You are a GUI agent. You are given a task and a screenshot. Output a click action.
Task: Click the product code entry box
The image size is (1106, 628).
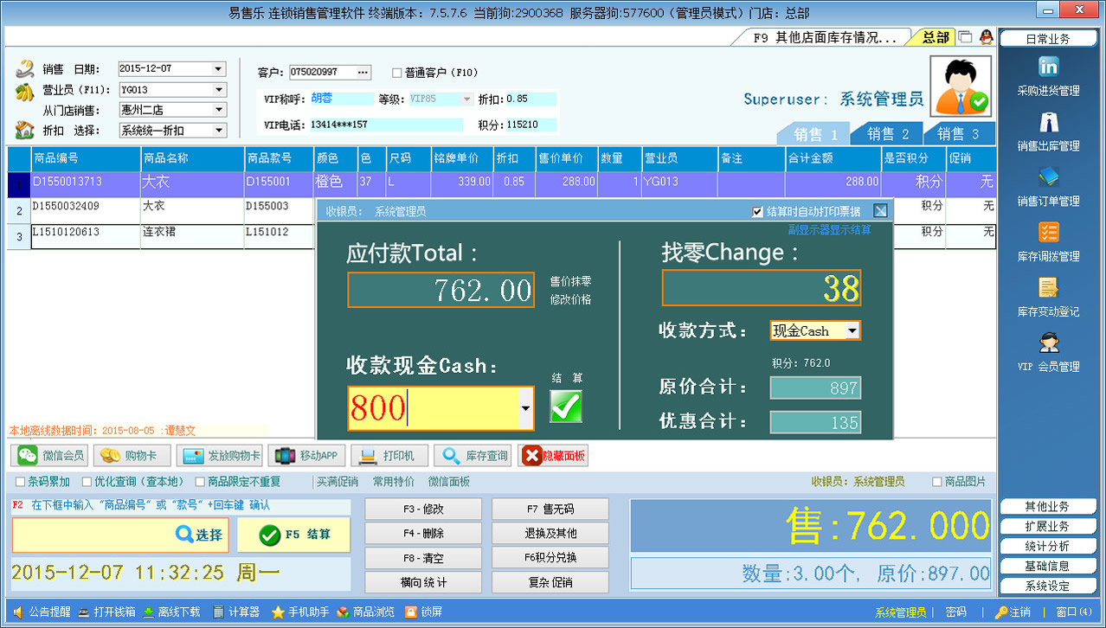tap(91, 535)
